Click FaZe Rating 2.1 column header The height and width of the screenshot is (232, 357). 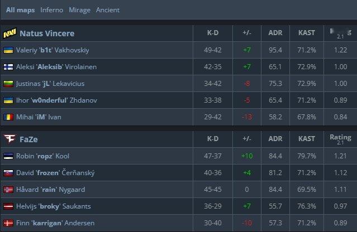pyautogui.click(x=340, y=139)
